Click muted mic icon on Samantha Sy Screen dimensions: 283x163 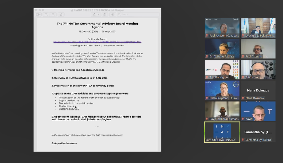tap(243, 140)
